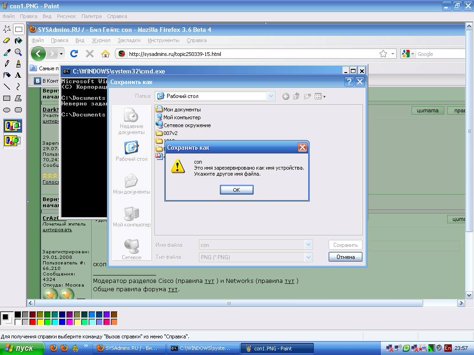This screenshot has width=474, height=355.
Task: Pick the white color swatch
Action: click(18, 322)
